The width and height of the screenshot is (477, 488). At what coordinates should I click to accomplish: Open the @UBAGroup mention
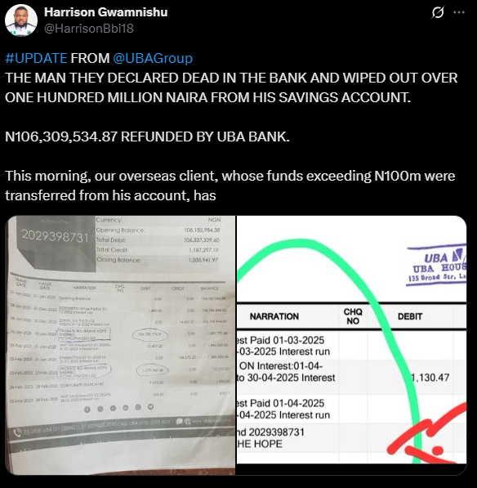[x=153, y=58]
